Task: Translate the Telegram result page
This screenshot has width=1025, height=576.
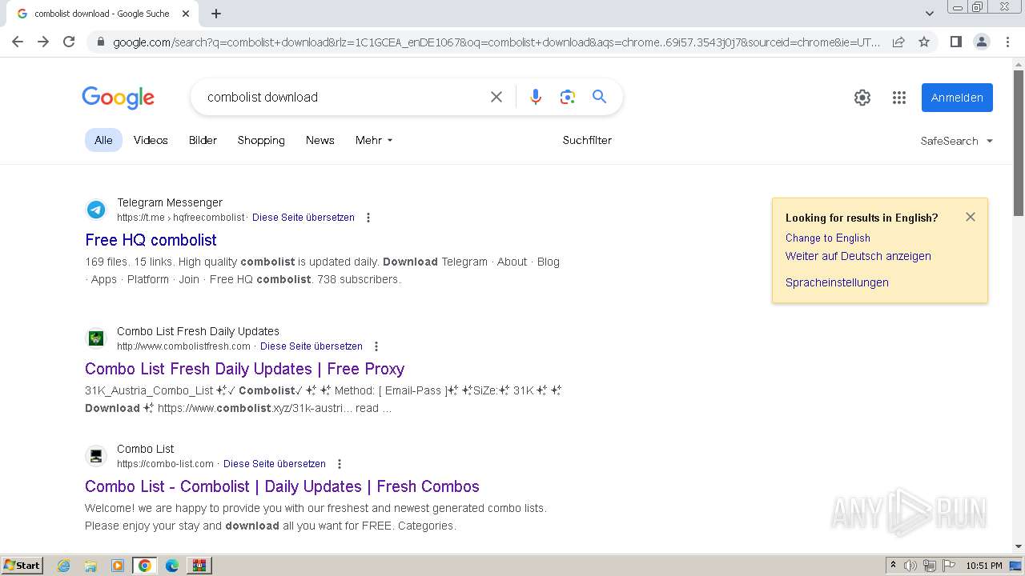Action: point(303,218)
